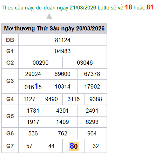Click the gray up-arrow triangle icon
Image resolution: width=155 pixels, height=155 pixels.
coord(49,16)
